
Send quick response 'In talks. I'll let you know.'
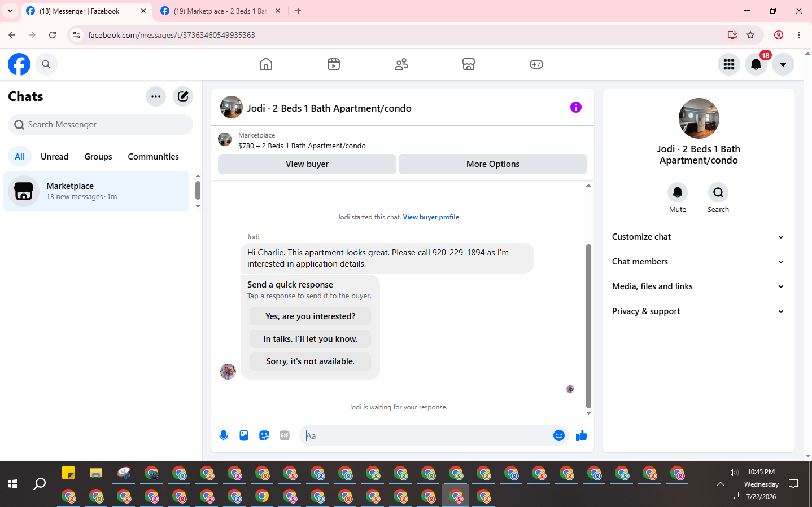[311, 339]
